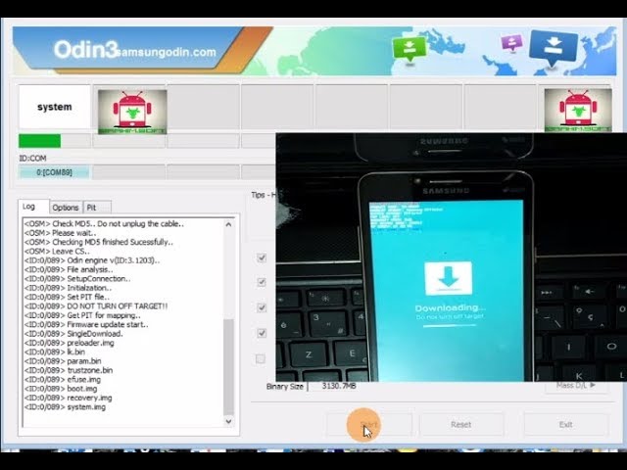Click log line 'SingleDownload.'
Image resolution: width=627 pixels, height=470 pixels.
73,334
